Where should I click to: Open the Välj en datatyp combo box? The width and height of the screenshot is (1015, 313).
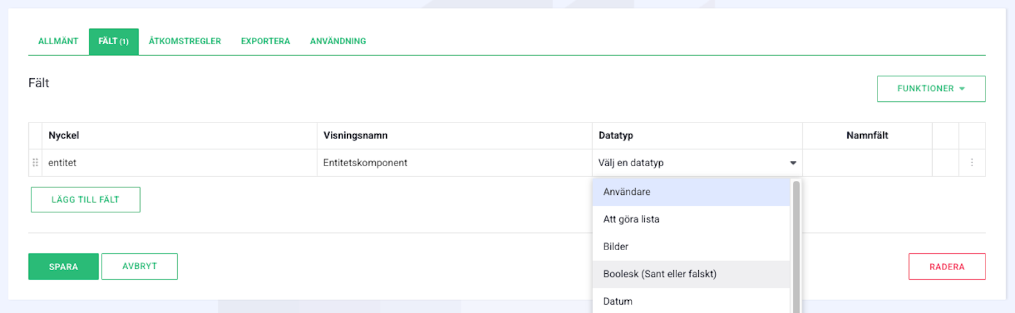pyautogui.click(x=697, y=163)
